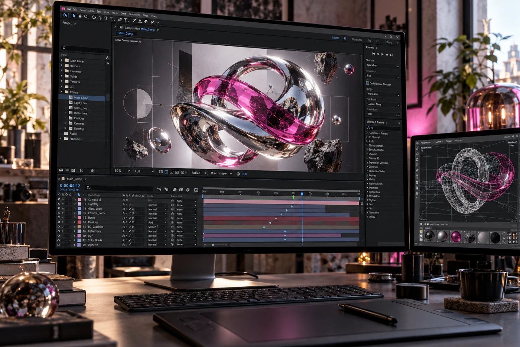Select the magnifier Zoom tool
The image size is (520, 347).
click(x=86, y=16)
